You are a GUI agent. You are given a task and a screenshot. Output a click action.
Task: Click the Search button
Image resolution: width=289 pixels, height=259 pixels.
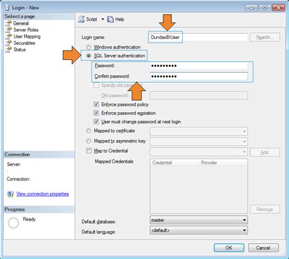(x=265, y=37)
